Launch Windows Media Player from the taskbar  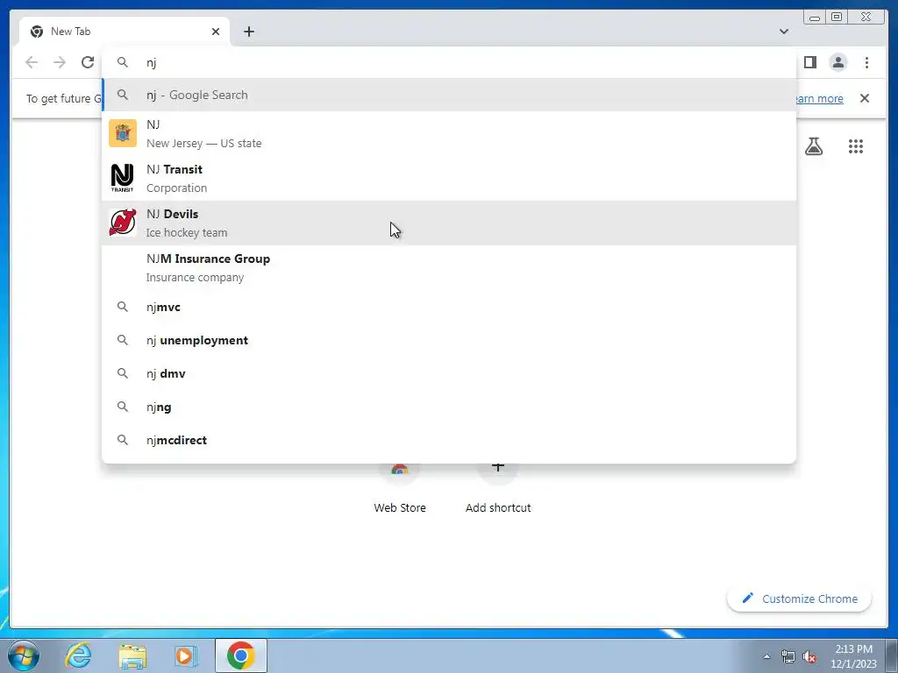185,655
